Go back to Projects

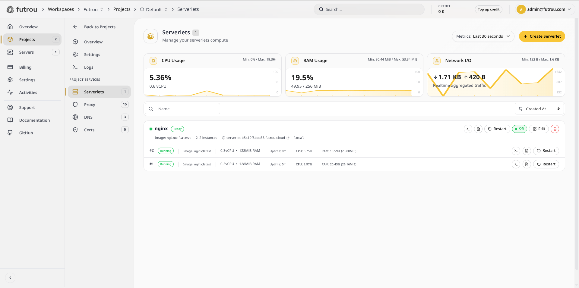(x=99, y=27)
